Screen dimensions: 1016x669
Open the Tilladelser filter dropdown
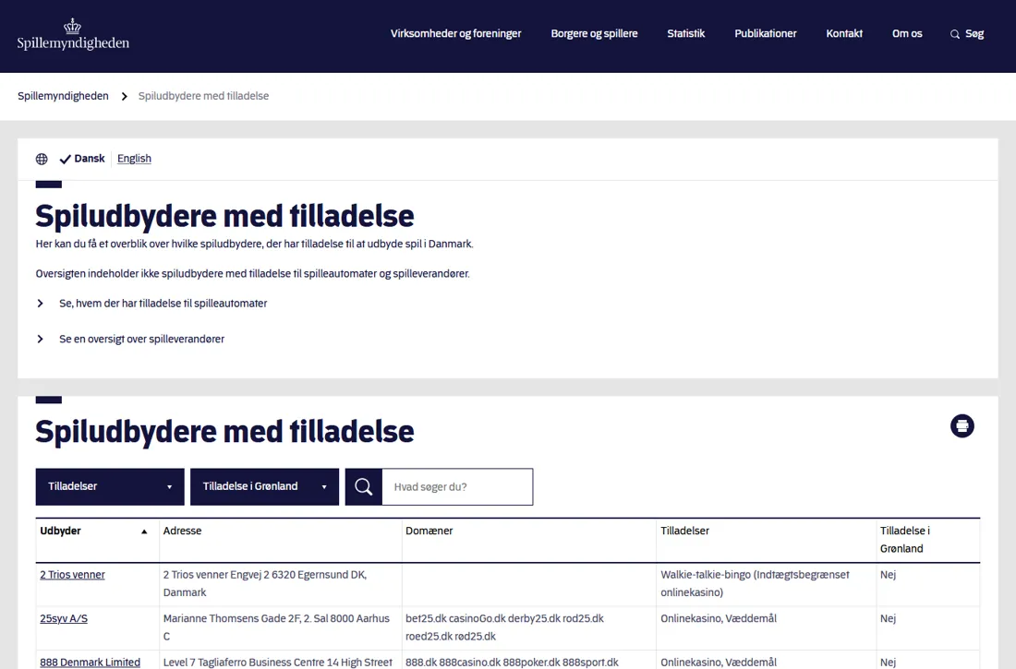(110, 487)
